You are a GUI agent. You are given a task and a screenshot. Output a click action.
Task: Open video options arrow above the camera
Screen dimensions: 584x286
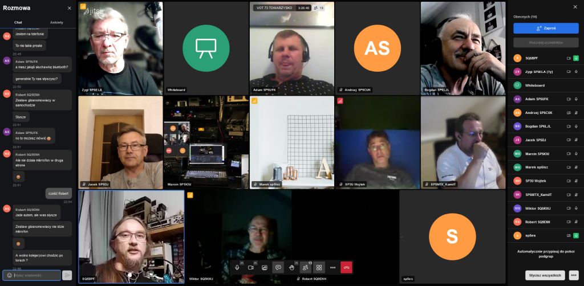pos(255,263)
